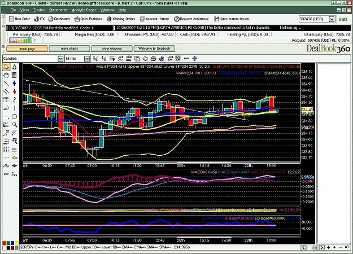353x254 pixels.
Task: Select the crosshair cursor tool
Action: (6, 157)
